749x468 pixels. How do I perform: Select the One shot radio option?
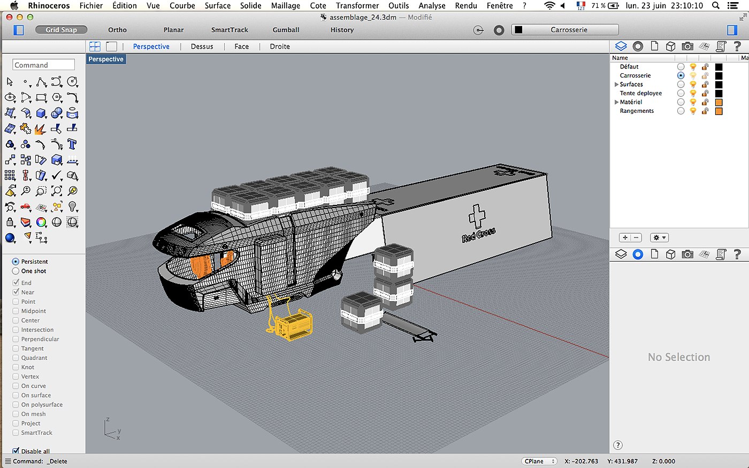coord(16,271)
